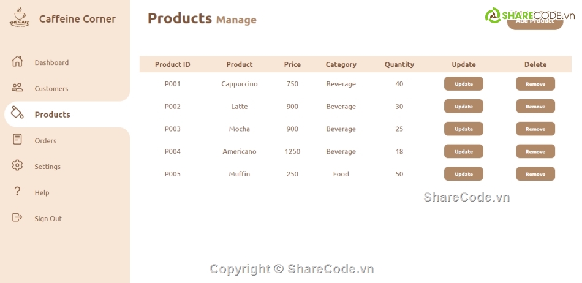Remove product P001 Cappuccino

click(x=535, y=84)
